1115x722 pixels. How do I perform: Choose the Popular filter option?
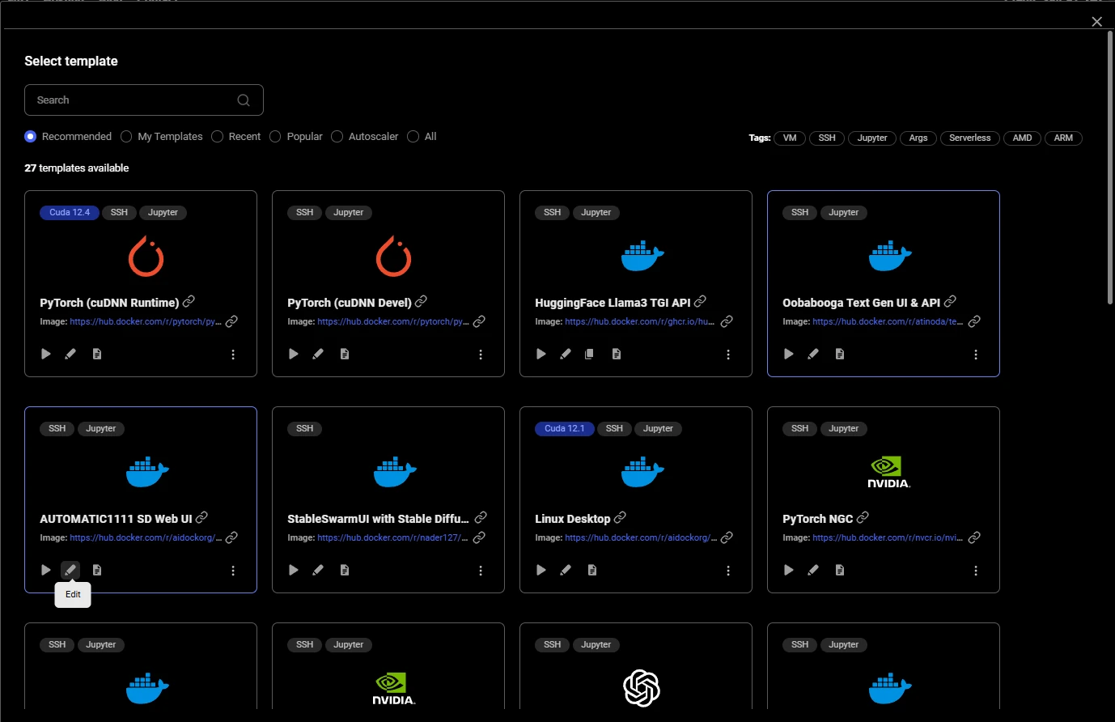(x=275, y=137)
